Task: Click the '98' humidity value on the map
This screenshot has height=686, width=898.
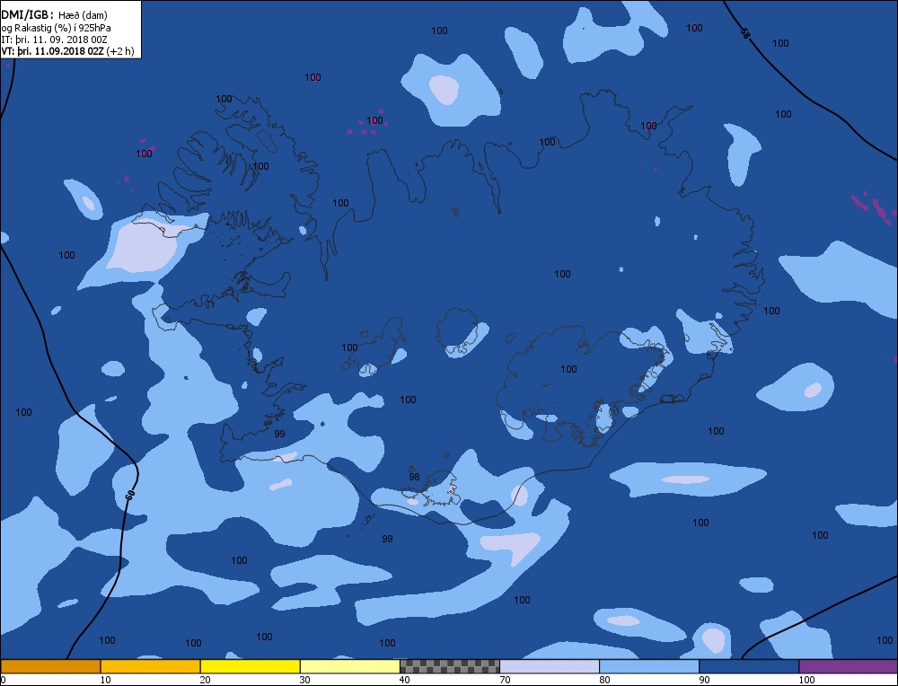Action: tap(414, 477)
